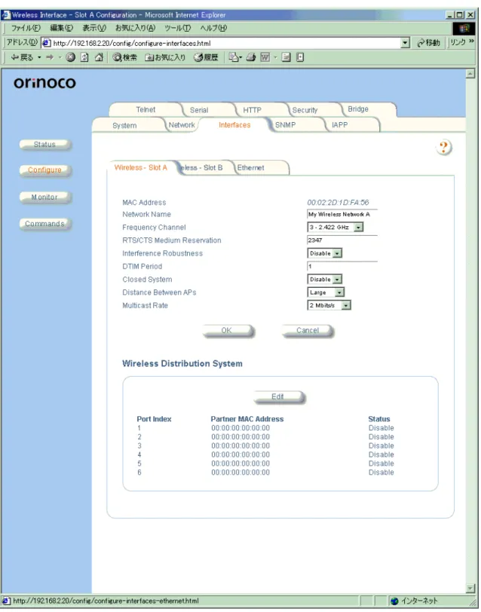
Task: Open the Edit (編集) menu
Action: click(61, 28)
